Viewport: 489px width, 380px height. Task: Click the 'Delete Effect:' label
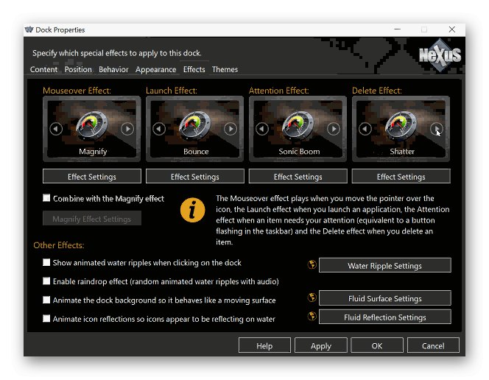377,91
